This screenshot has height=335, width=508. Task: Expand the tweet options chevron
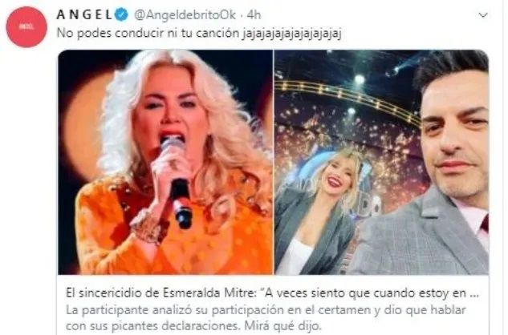[483, 15]
